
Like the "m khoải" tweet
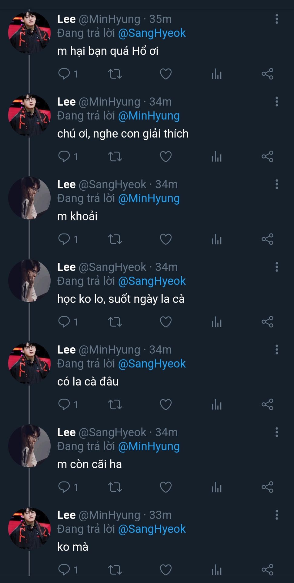pos(166,239)
